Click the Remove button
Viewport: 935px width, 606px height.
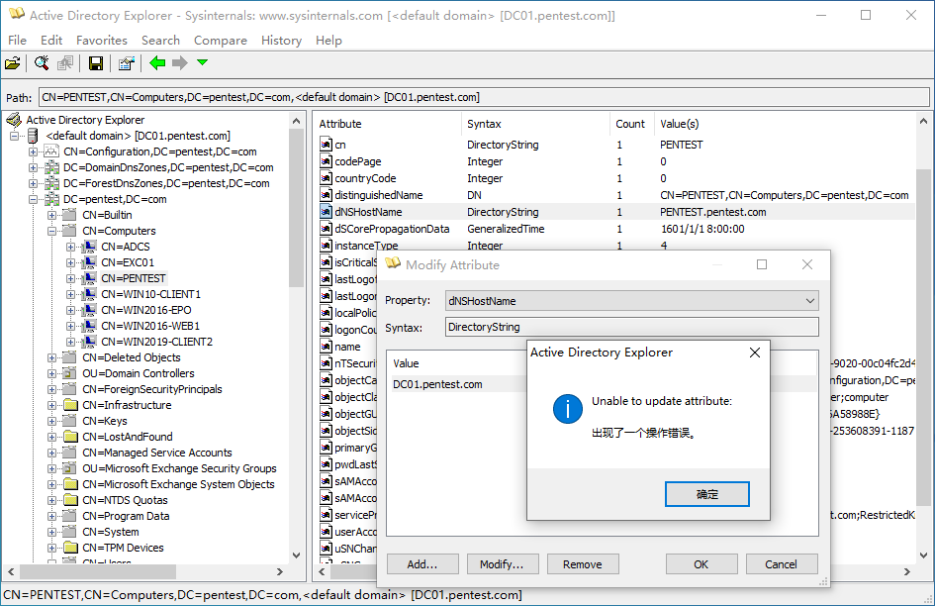coord(583,564)
